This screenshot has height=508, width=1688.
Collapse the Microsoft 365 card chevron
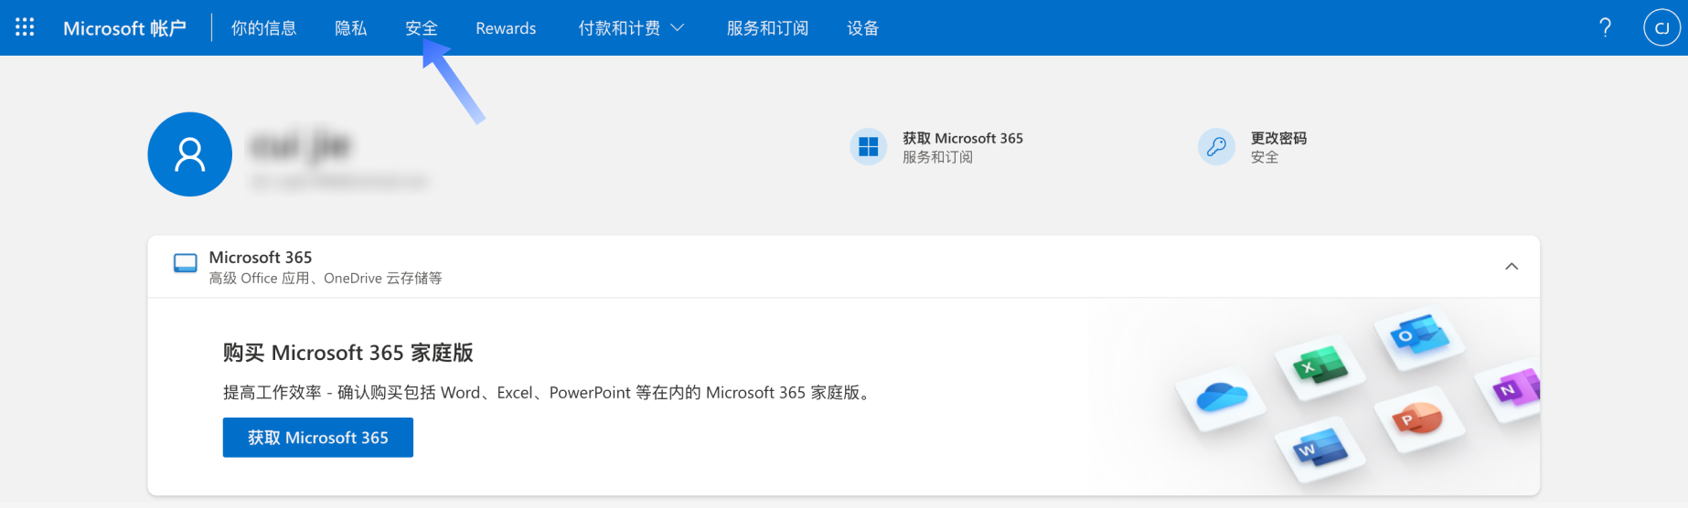point(1512,267)
